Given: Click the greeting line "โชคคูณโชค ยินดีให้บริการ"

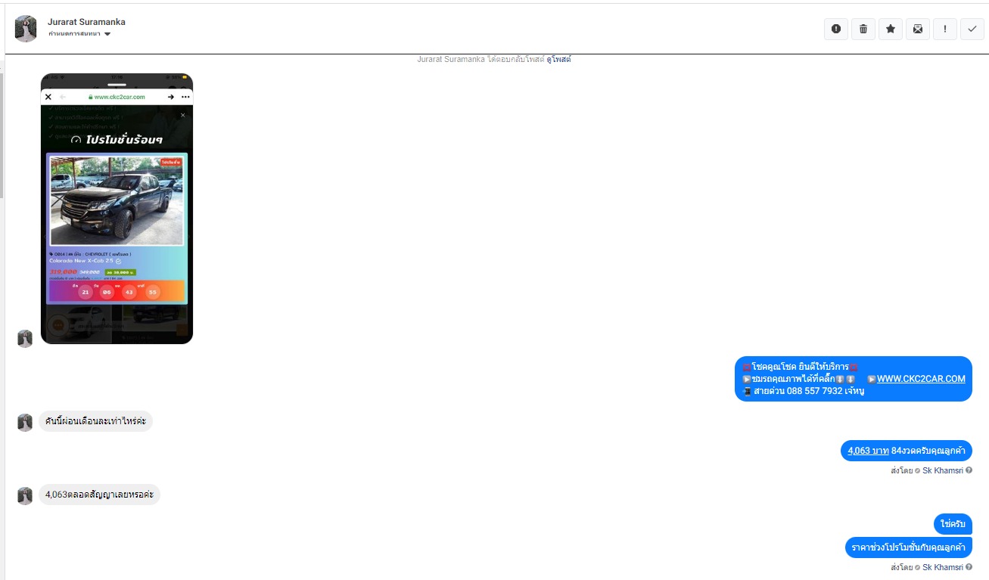Looking at the screenshot, I should coord(801,367).
